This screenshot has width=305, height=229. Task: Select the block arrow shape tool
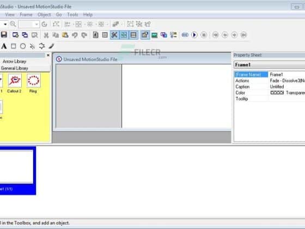pos(42,46)
